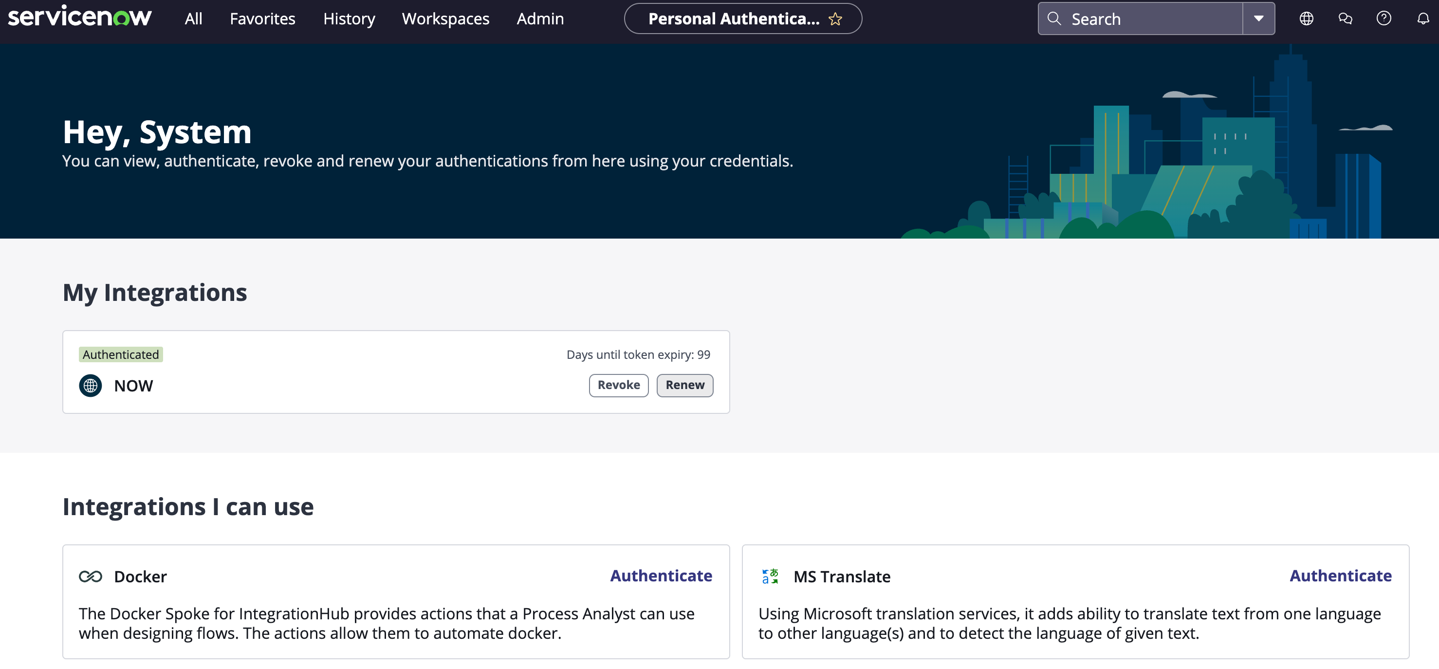Click the Personal Authentica... page title pill
The width and height of the screenshot is (1439, 669).
pos(743,19)
